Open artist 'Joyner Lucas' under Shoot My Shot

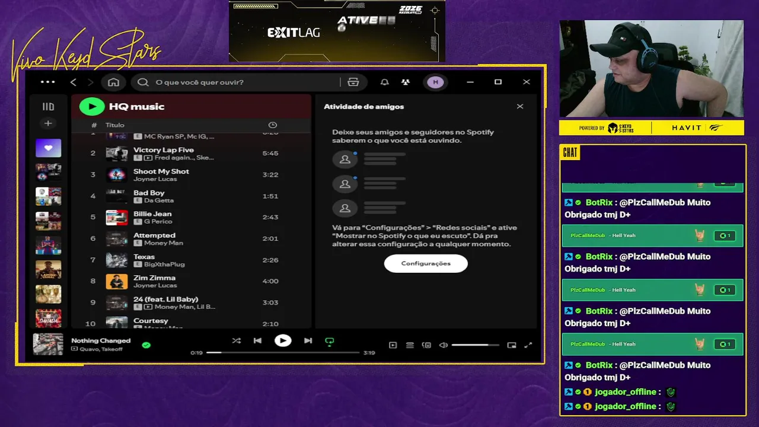click(155, 179)
